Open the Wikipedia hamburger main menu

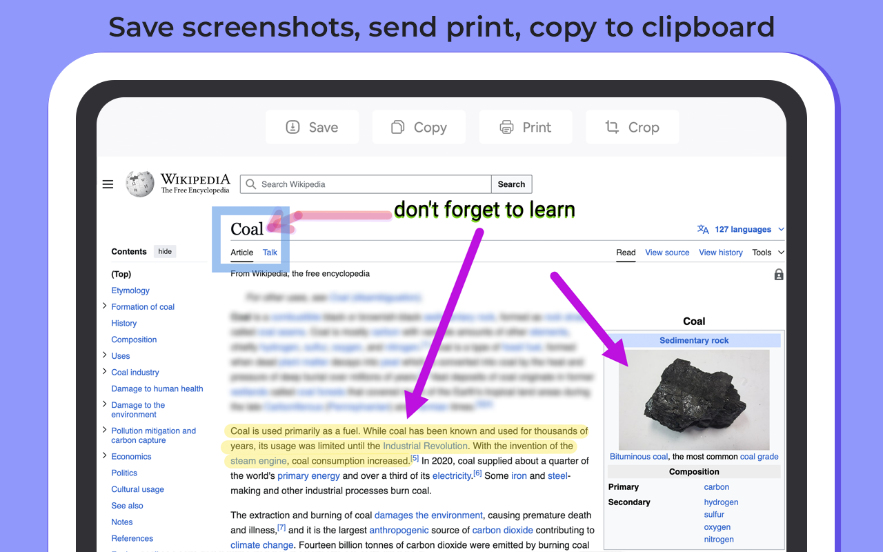108,184
